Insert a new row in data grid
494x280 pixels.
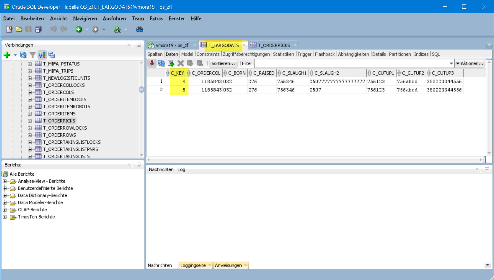tap(171, 63)
